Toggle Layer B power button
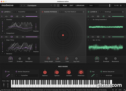Image resolution: width=126 pixels, height=91 pixels. click(x=88, y=12)
